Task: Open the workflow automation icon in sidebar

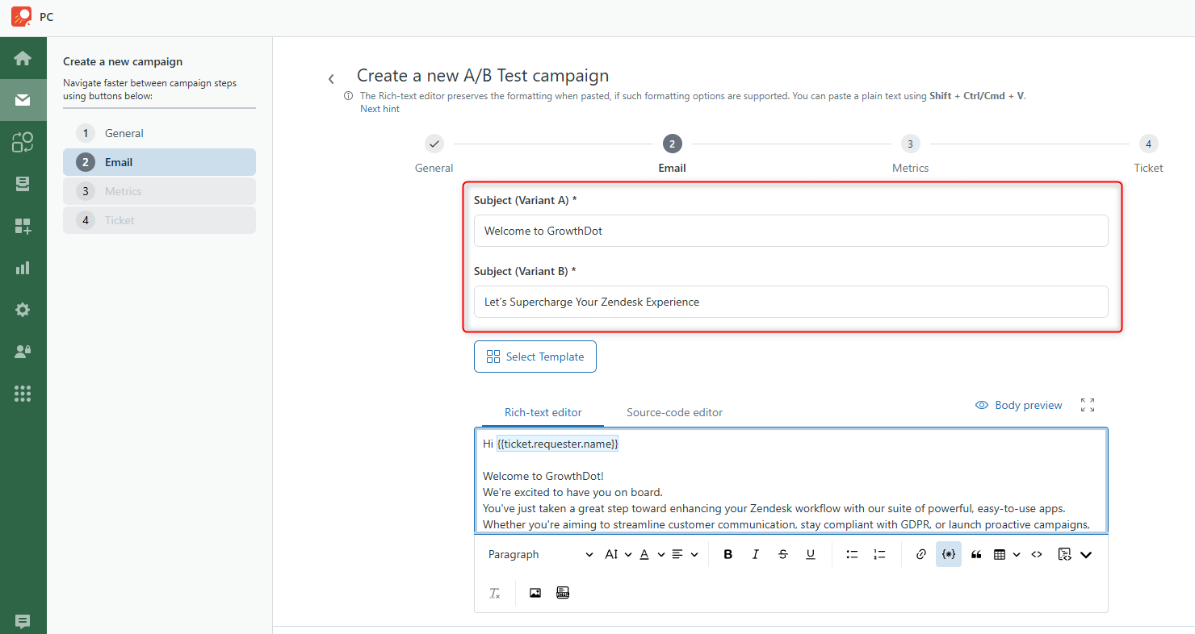Action: 23,142
